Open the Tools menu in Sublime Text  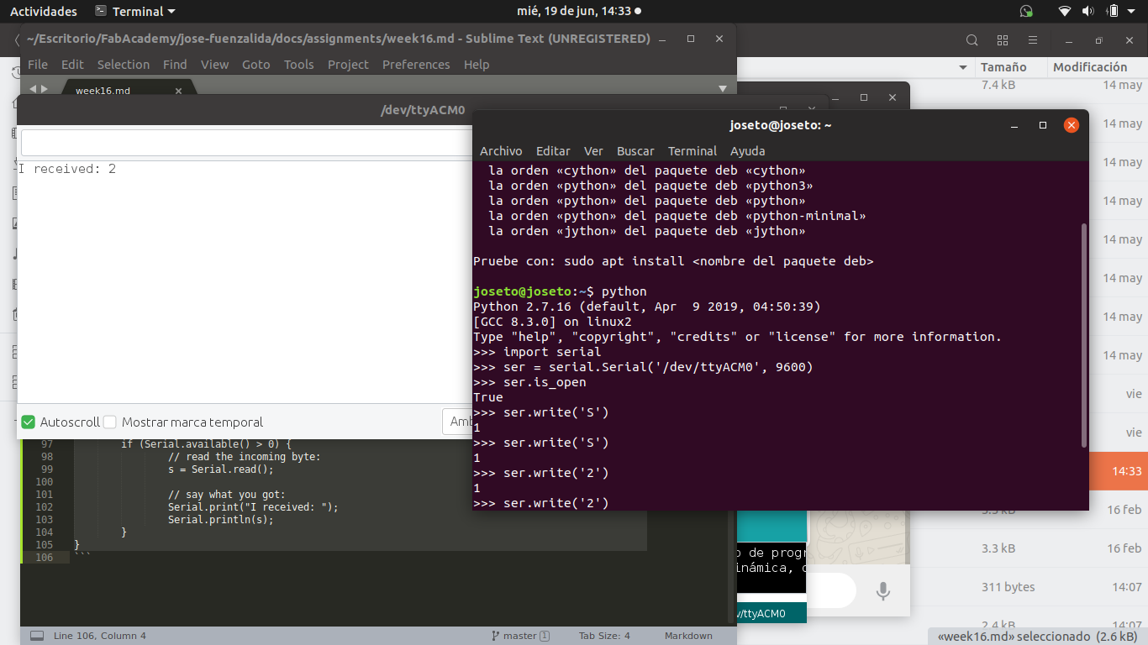(299, 65)
